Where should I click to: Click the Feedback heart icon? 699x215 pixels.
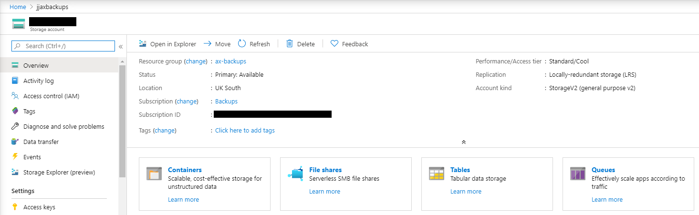[x=334, y=43]
